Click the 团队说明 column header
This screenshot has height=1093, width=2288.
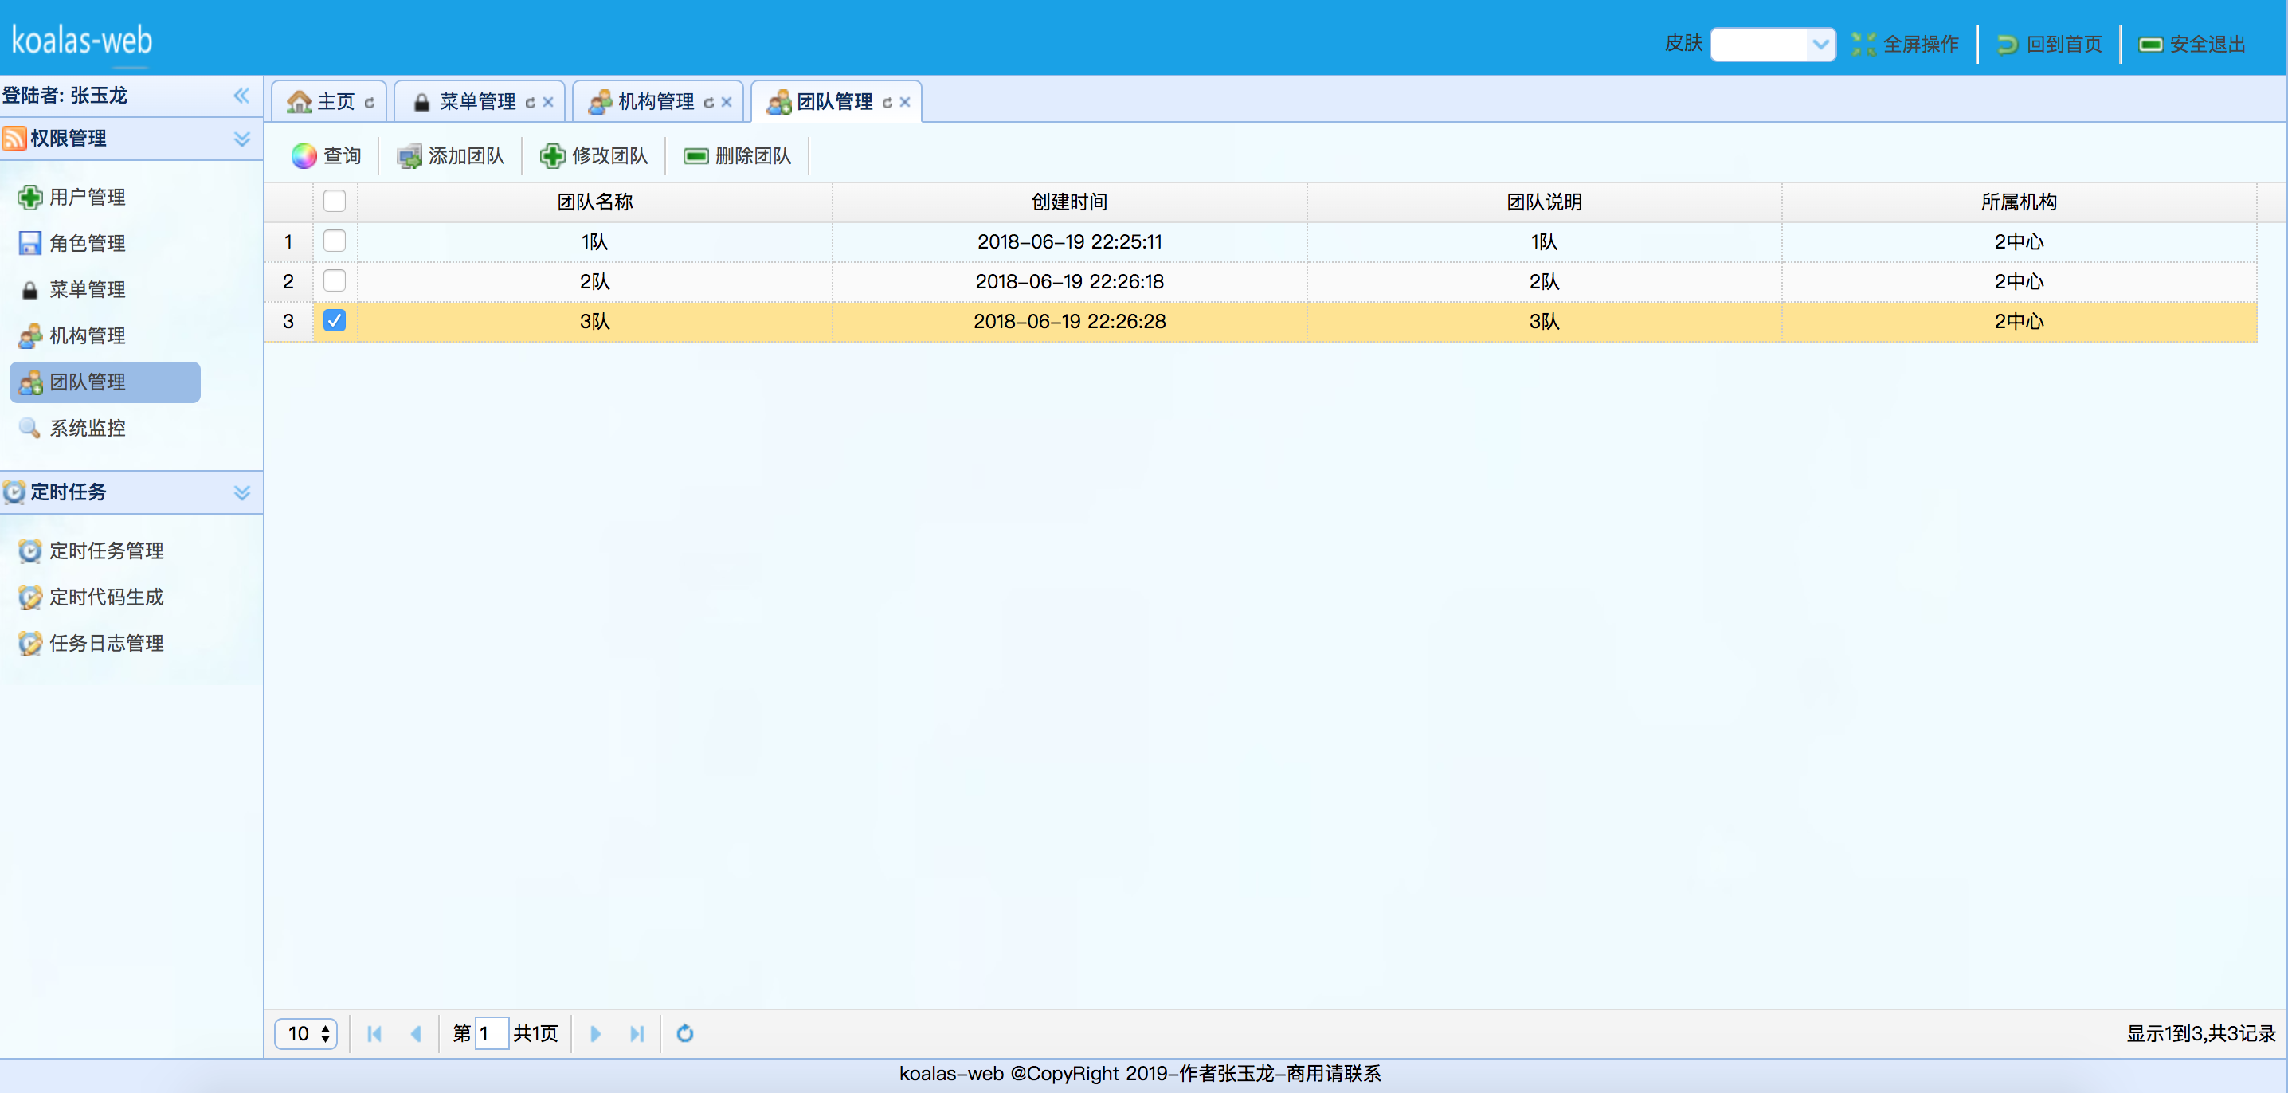click(1545, 202)
